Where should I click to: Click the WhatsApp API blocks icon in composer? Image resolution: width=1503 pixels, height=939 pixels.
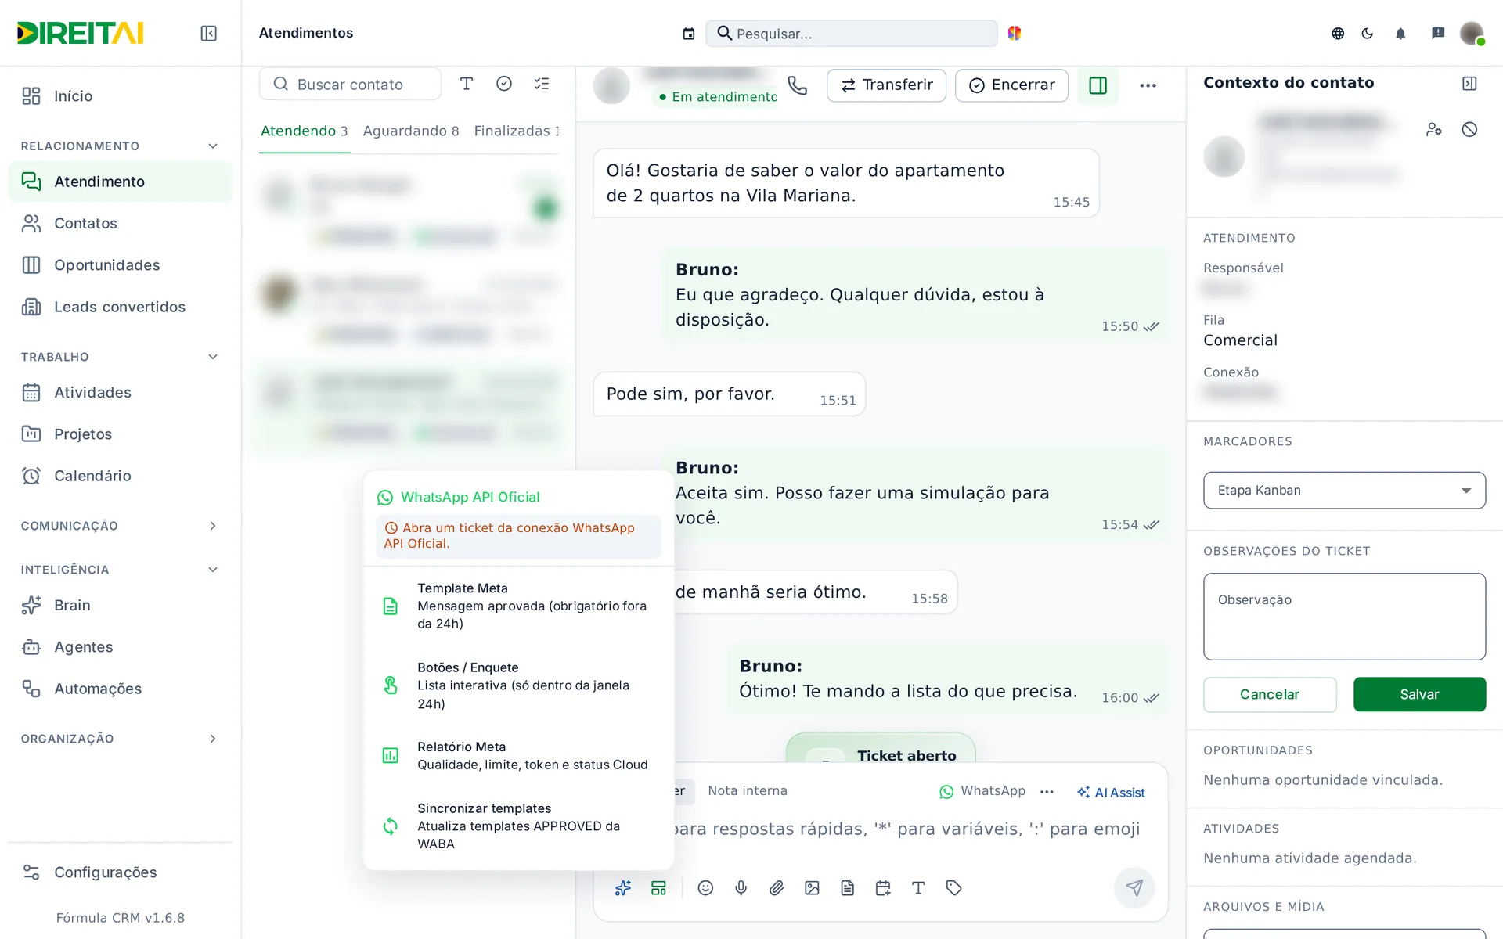pos(658,887)
